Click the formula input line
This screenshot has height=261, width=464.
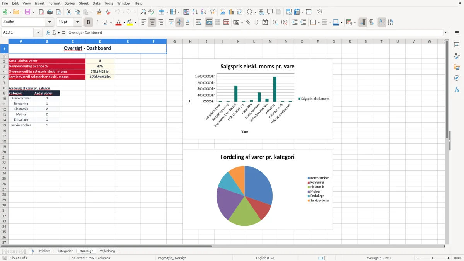[x=254, y=32]
